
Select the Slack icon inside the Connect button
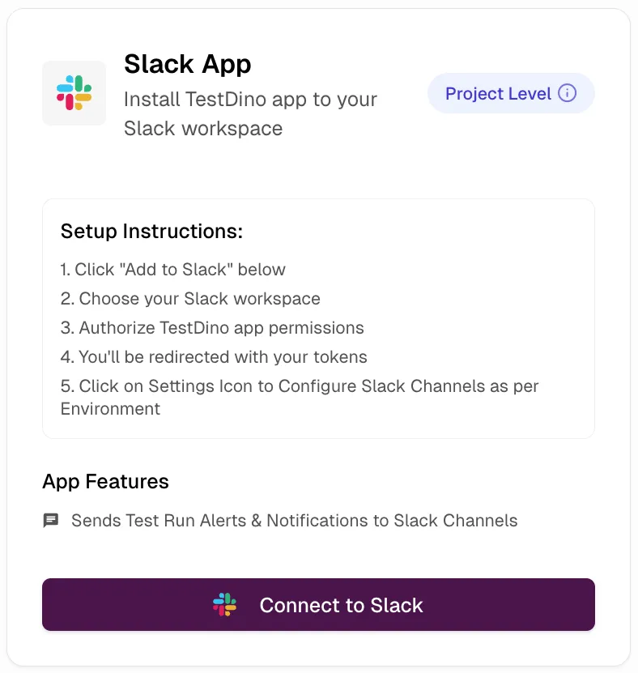(x=225, y=604)
